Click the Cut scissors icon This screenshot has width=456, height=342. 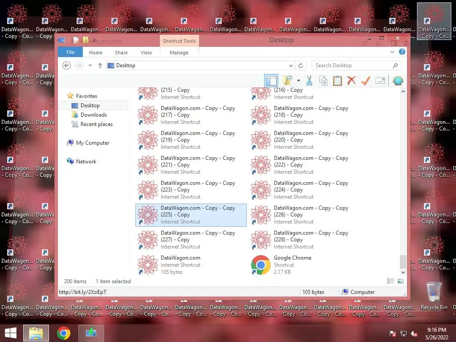pyautogui.click(x=309, y=81)
